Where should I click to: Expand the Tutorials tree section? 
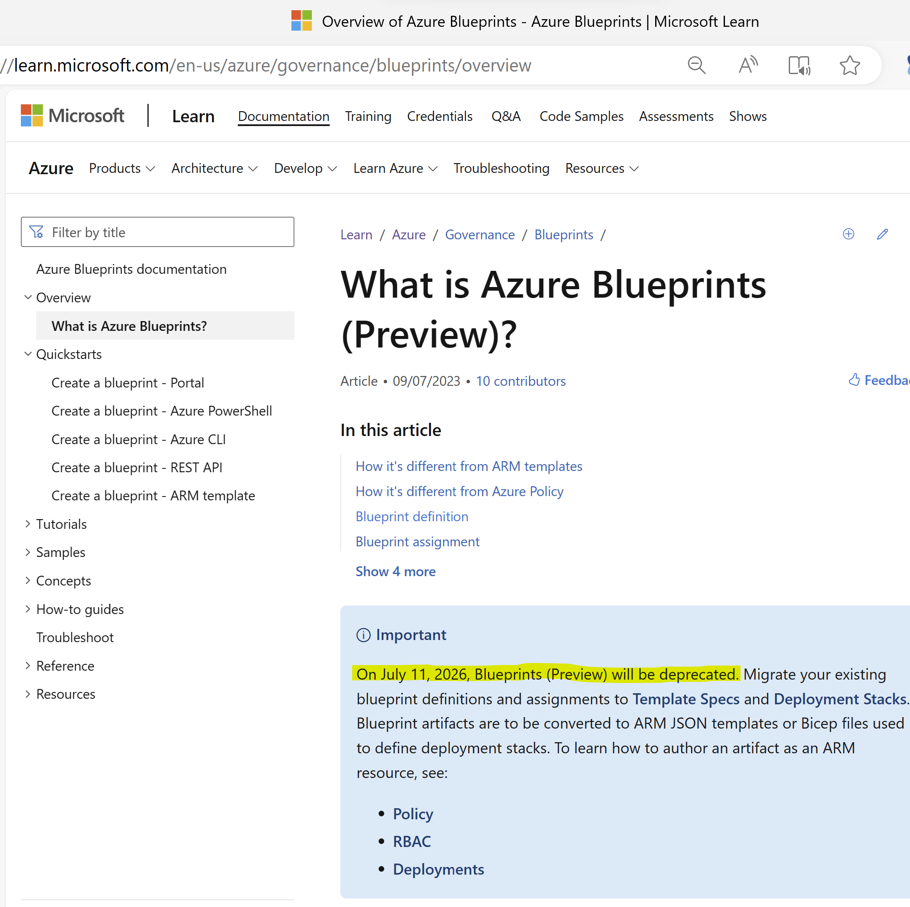pyautogui.click(x=28, y=524)
